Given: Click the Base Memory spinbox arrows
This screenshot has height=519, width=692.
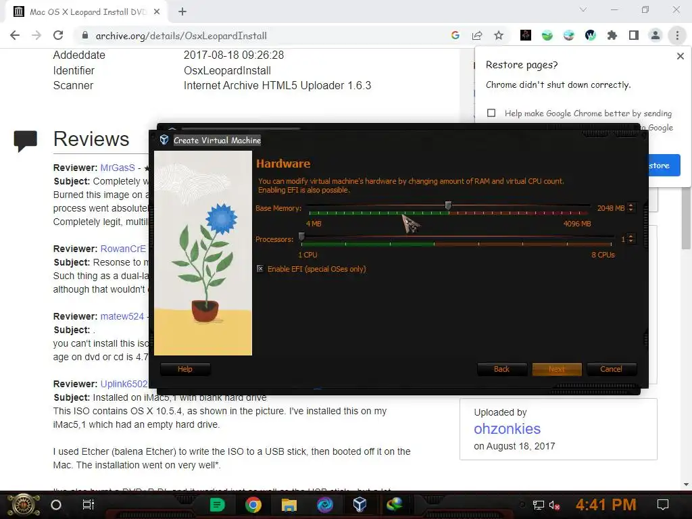Looking at the screenshot, I should click(x=631, y=207).
